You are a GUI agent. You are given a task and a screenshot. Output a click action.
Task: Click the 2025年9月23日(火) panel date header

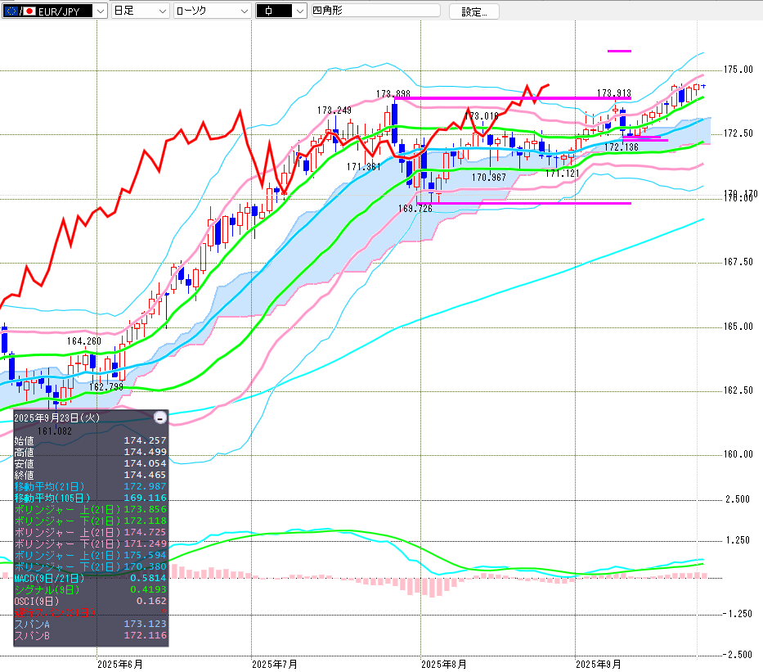coord(57,417)
